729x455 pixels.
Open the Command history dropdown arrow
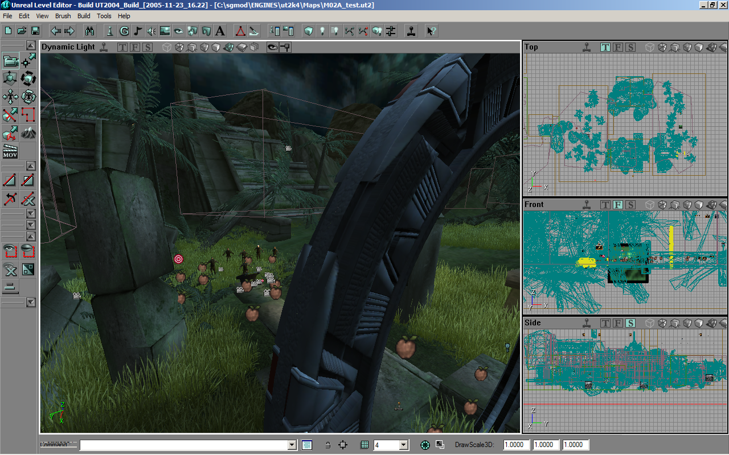tap(292, 445)
